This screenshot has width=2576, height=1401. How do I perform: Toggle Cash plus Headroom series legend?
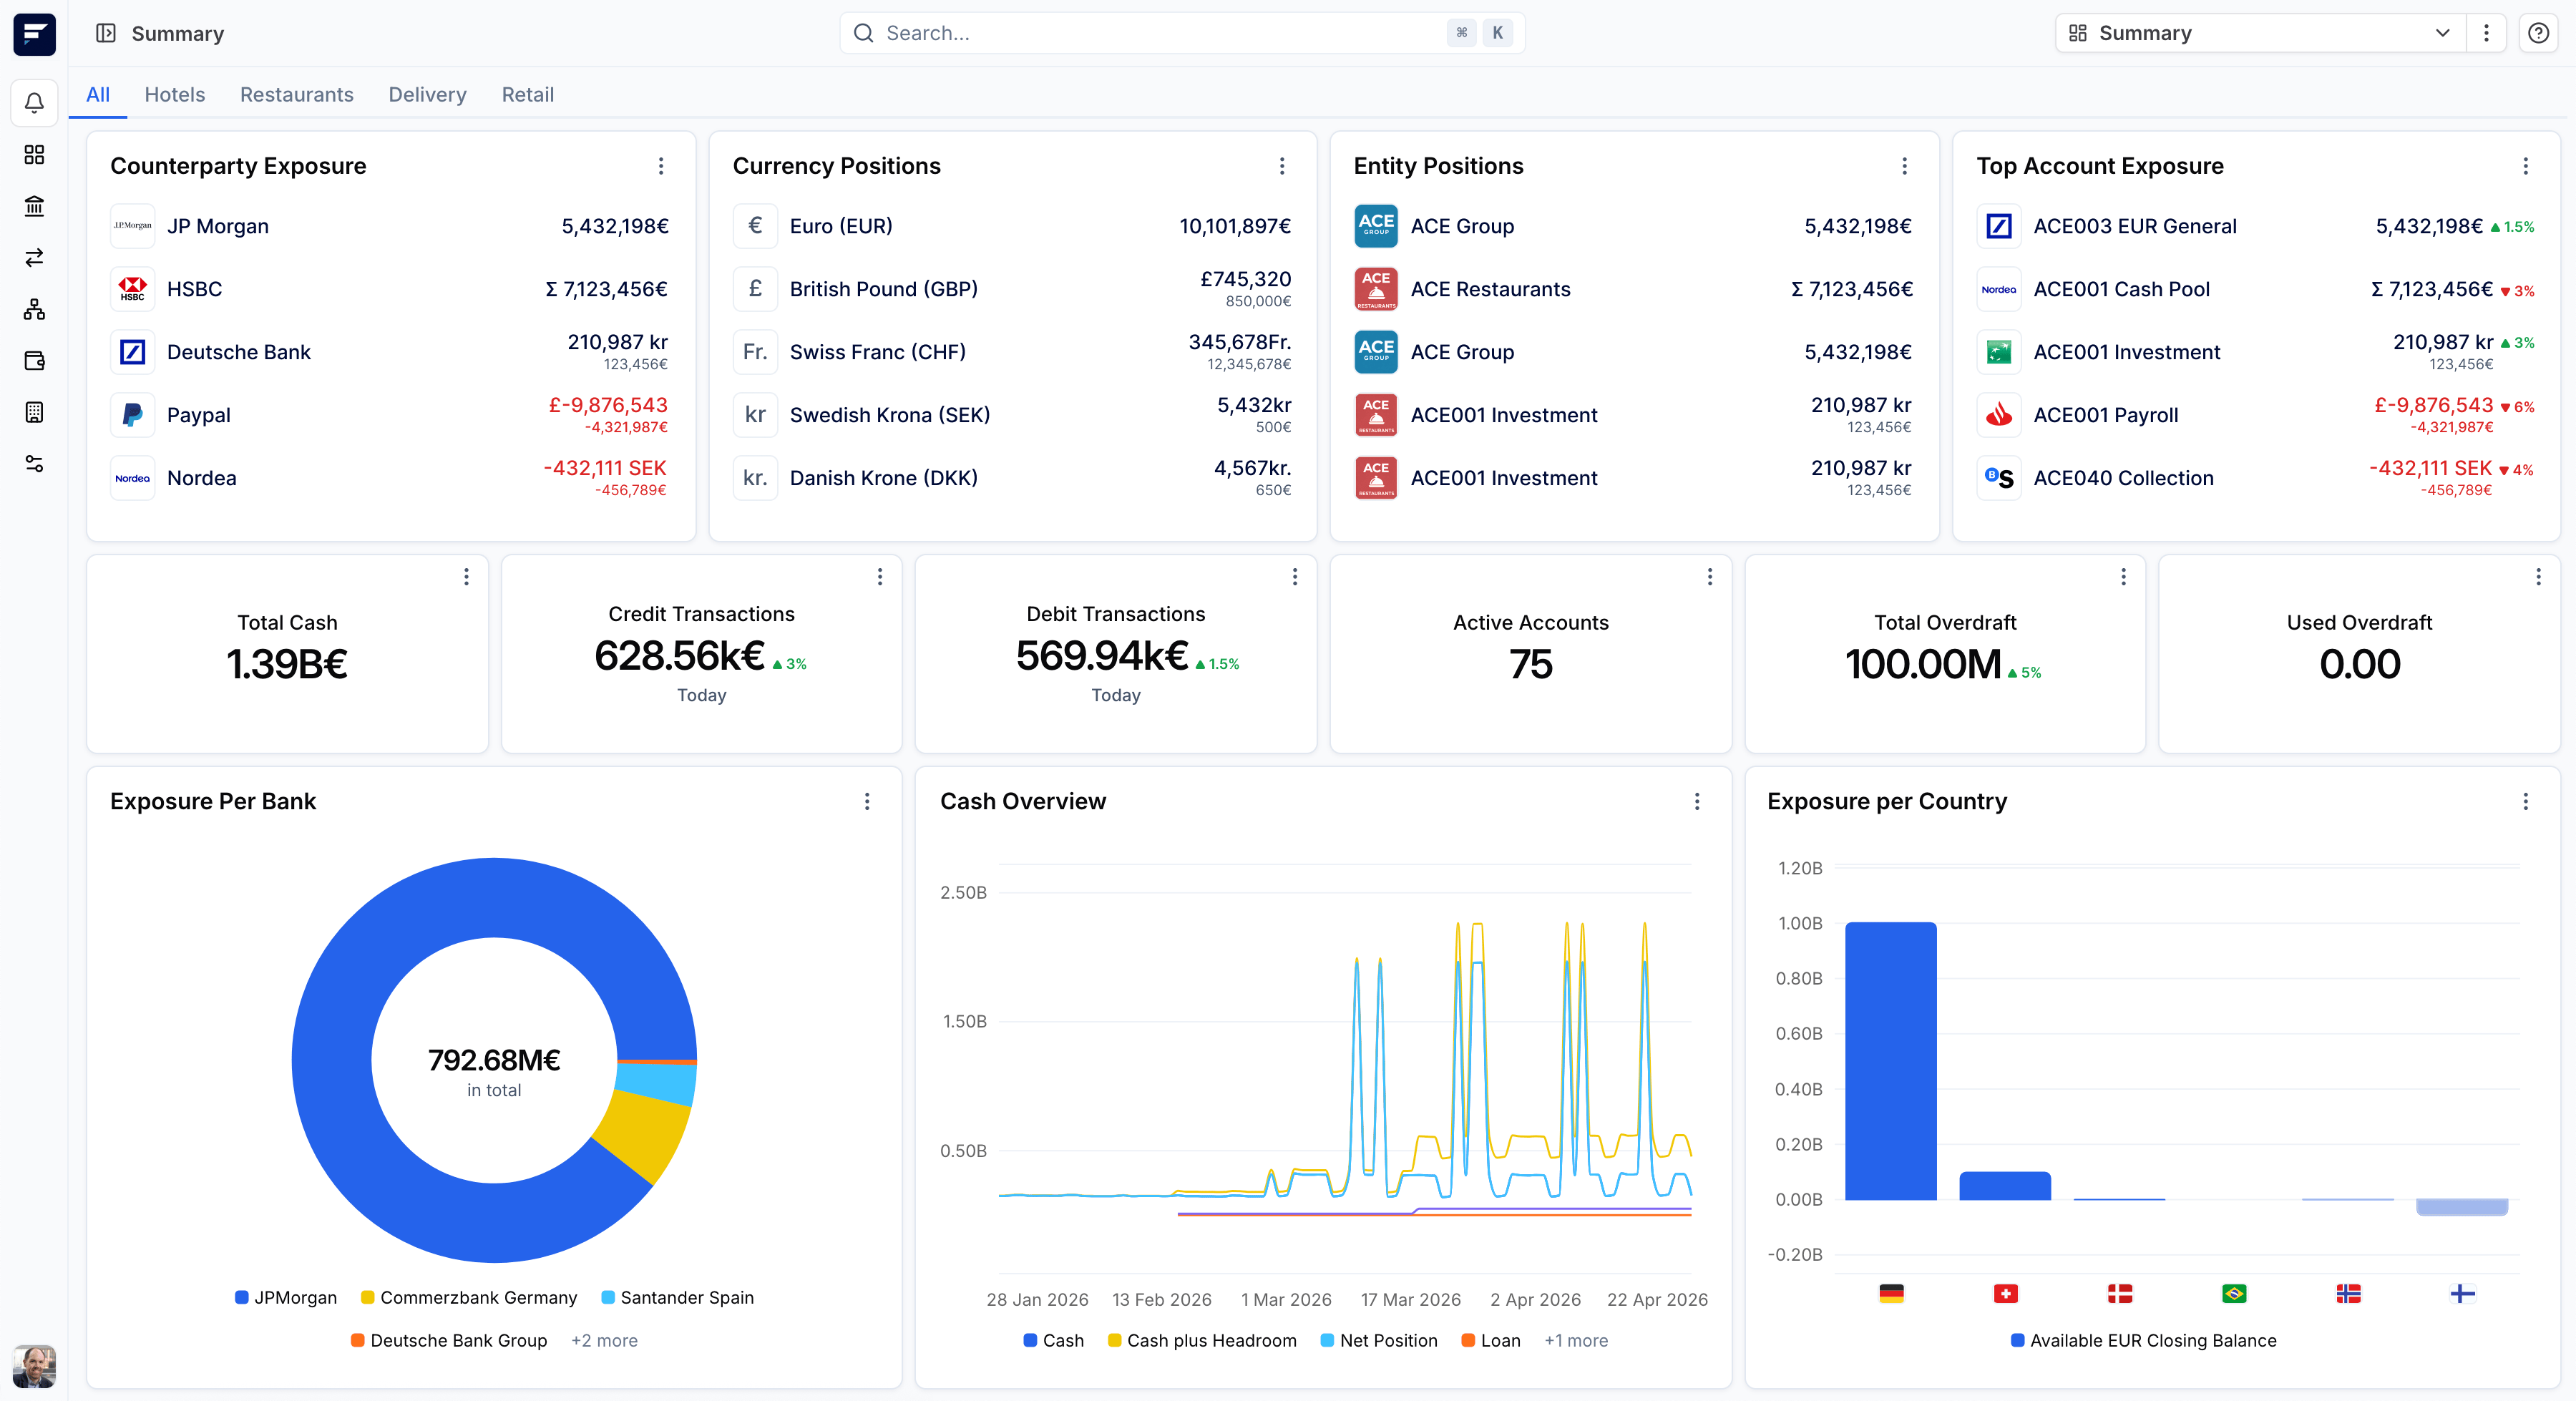coord(1202,1340)
